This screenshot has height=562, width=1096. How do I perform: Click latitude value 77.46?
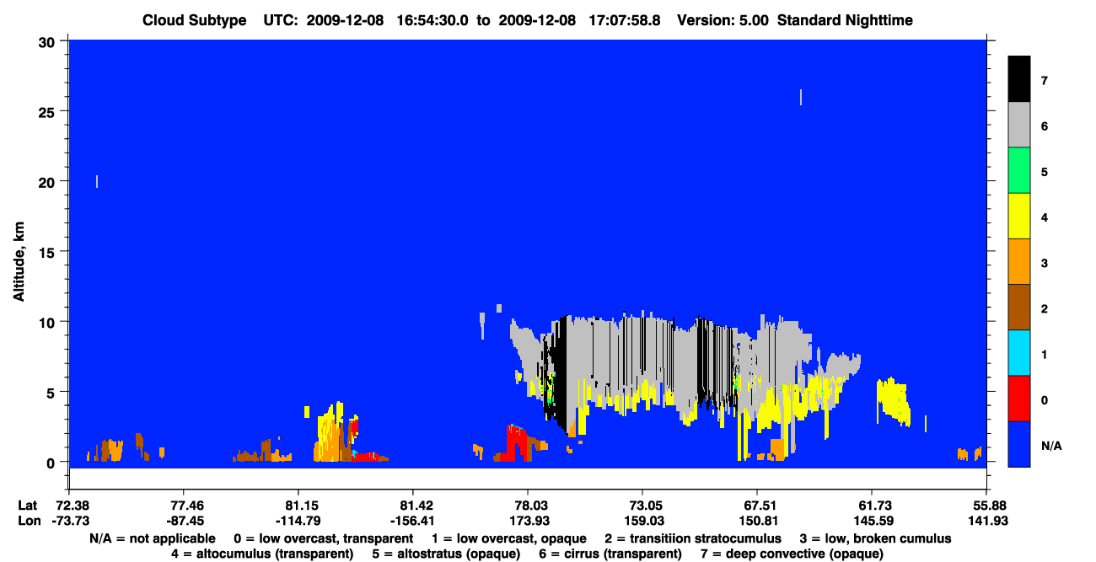[x=183, y=506]
